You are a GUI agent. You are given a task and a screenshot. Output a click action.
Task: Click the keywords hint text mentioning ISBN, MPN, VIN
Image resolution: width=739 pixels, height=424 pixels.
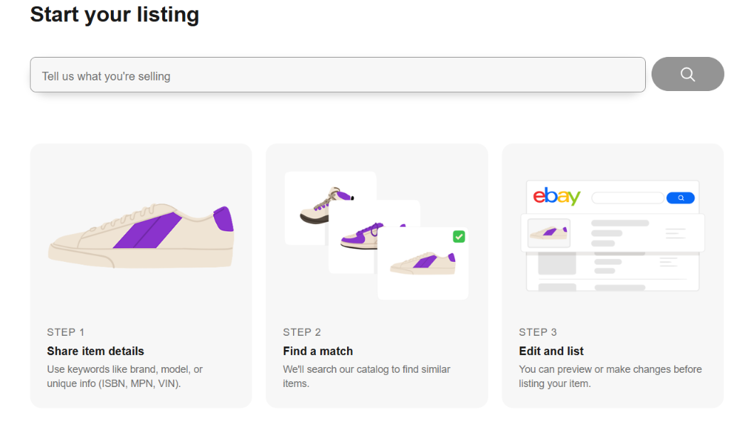[x=124, y=376]
